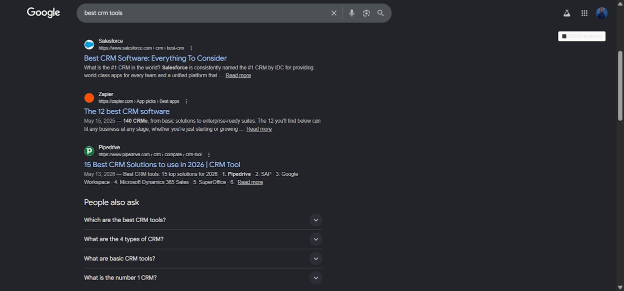Screen dimensions: 624x291
Task: Click Read more under Pipedrive snippet
Action: pyautogui.click(x=250, y=182)
